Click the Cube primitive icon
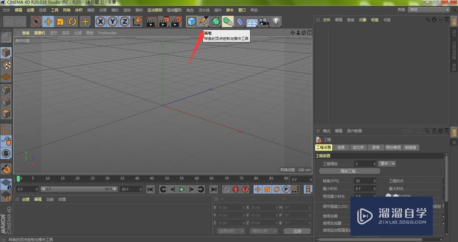The height and width of the screenshot is (242, 458). pyautogui.click(x=191, y=22)
